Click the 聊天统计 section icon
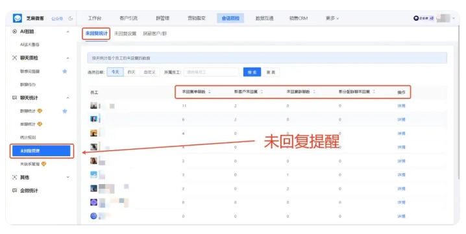The height and width of the screenshot is (234, 466). (x=14, y=98)
